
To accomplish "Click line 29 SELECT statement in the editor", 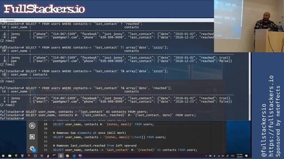I will 103,125.
